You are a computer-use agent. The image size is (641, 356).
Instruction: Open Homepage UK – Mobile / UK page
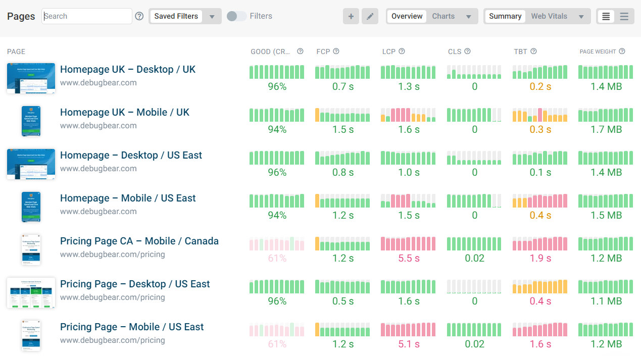[124, 112]
